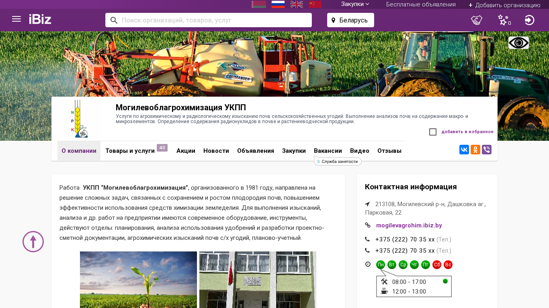Image resolution: width=549 pixels, height=308 pixels.
Task: Click the tools working-time icon
Action: pyautogui.click(x=384, y=282)
